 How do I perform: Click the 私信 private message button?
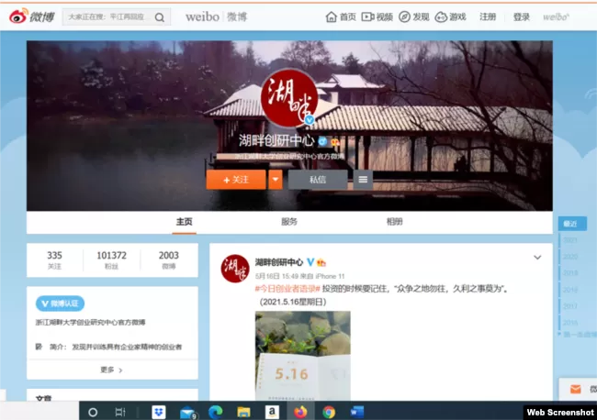coord(318,180)
